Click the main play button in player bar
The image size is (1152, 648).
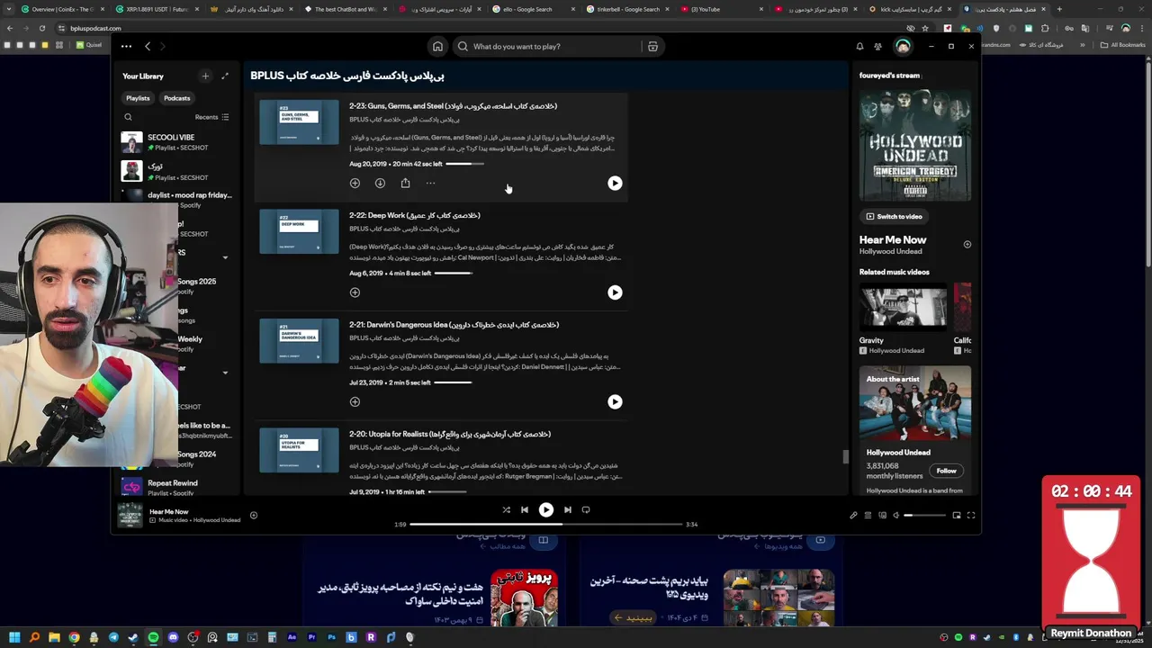[x=545, y=509]
